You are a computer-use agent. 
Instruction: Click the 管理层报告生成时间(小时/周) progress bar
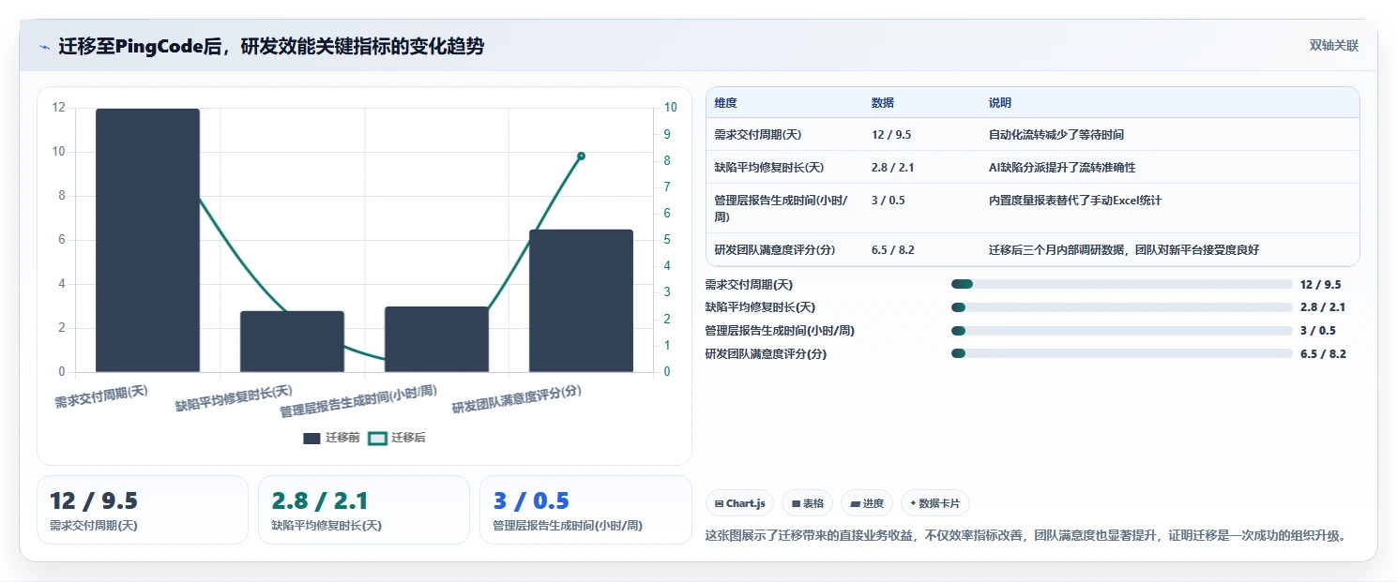pyautogui.click(x=1122, y=331)
